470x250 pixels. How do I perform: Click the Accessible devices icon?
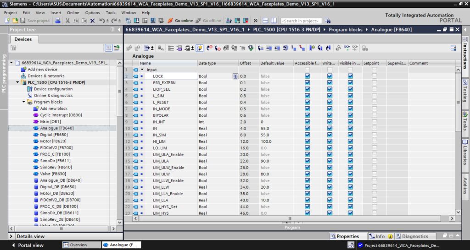tap(229, 21)
